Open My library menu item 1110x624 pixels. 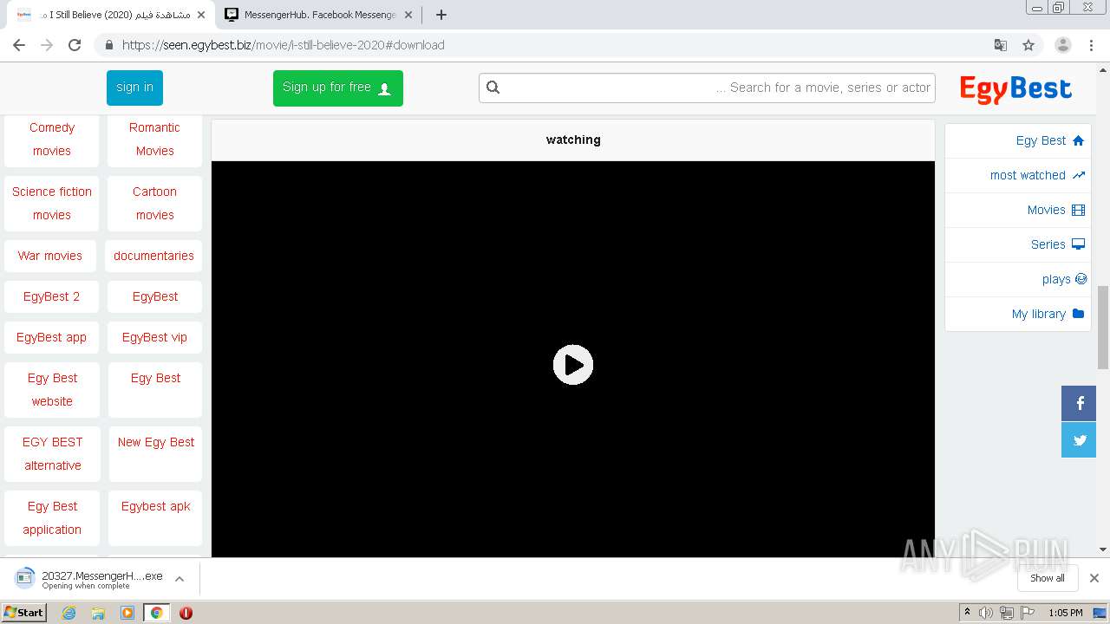click(1017, 314)
